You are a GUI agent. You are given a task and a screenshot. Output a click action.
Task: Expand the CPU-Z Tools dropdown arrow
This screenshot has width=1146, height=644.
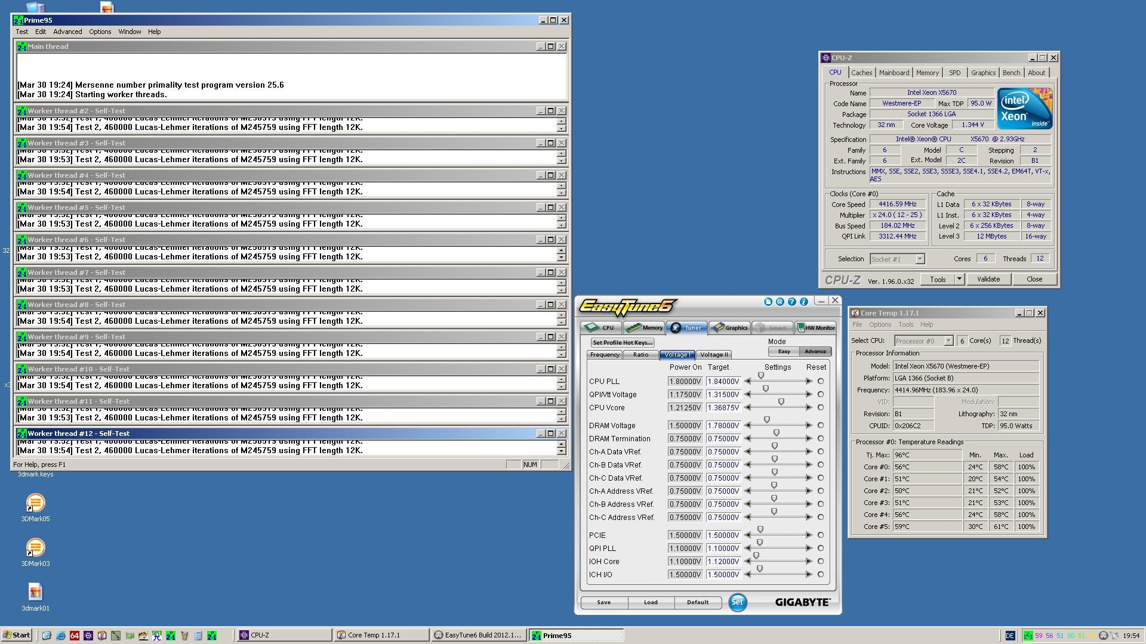click(959, 279)
